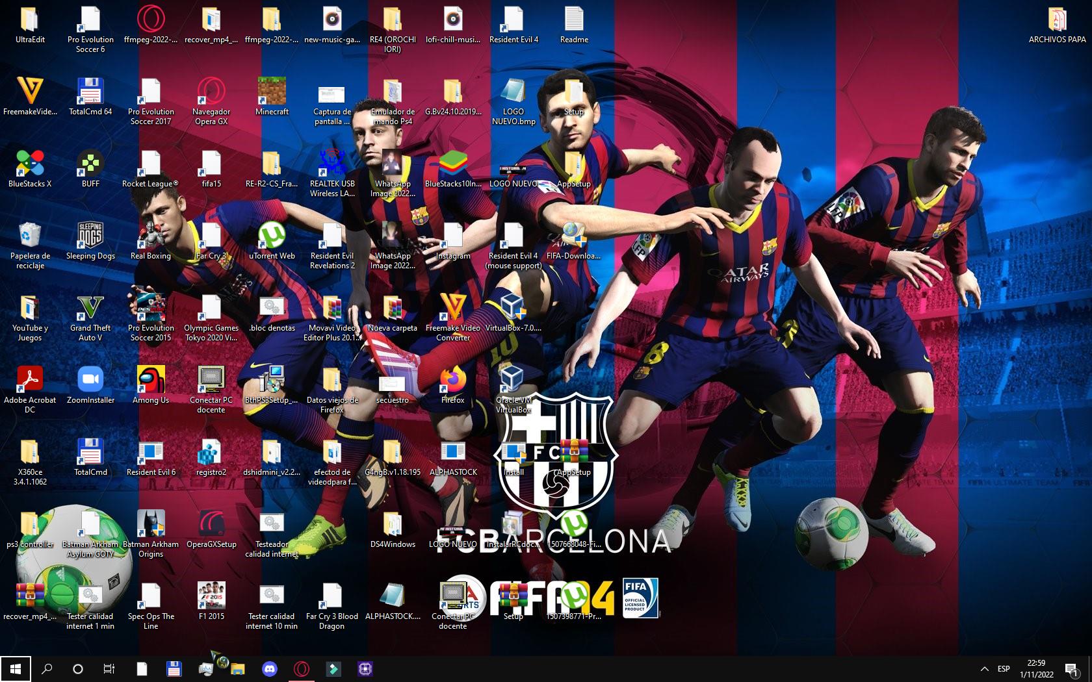Click the taskbar clock showing 22:59
The image size is (1092, 682).
pos(1036,668)
